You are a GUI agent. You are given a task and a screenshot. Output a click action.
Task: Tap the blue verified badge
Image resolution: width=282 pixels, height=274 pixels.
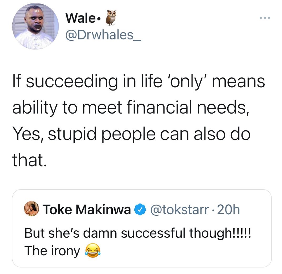(140, 210)
